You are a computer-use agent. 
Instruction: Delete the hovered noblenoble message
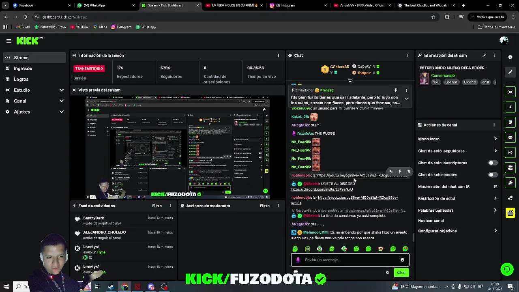[x=409, y=172]
